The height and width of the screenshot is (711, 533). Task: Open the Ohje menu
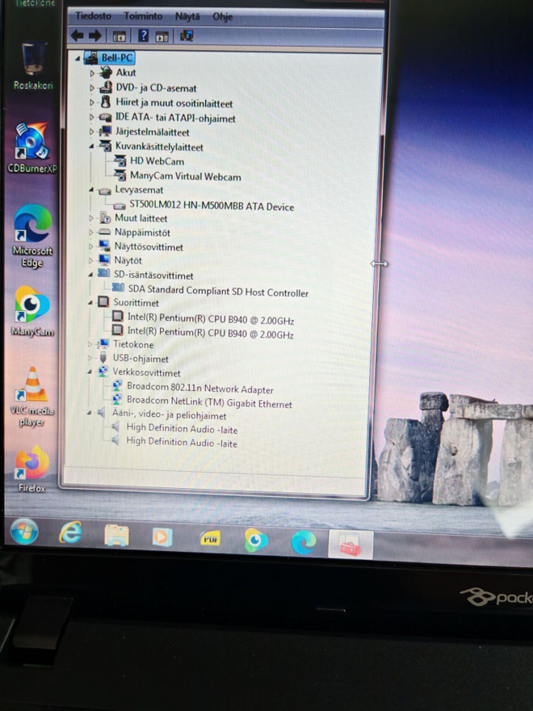222,17
